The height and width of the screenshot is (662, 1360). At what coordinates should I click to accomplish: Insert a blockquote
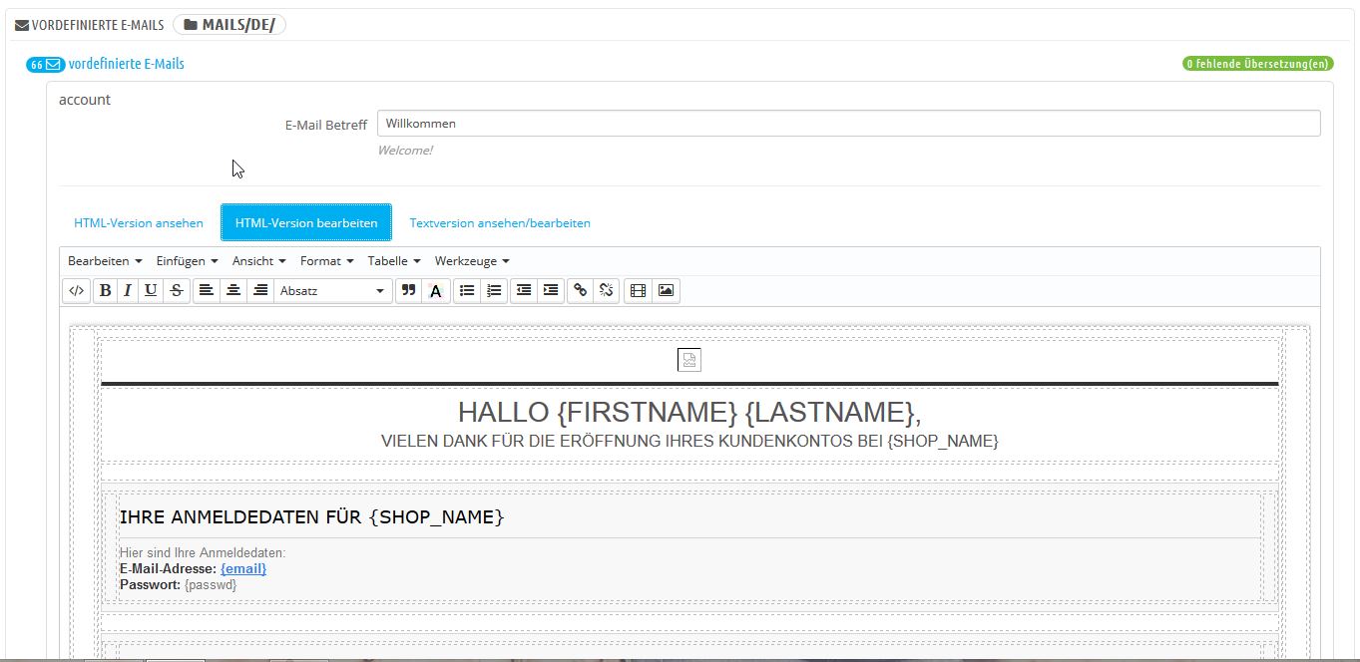point(407,291)
